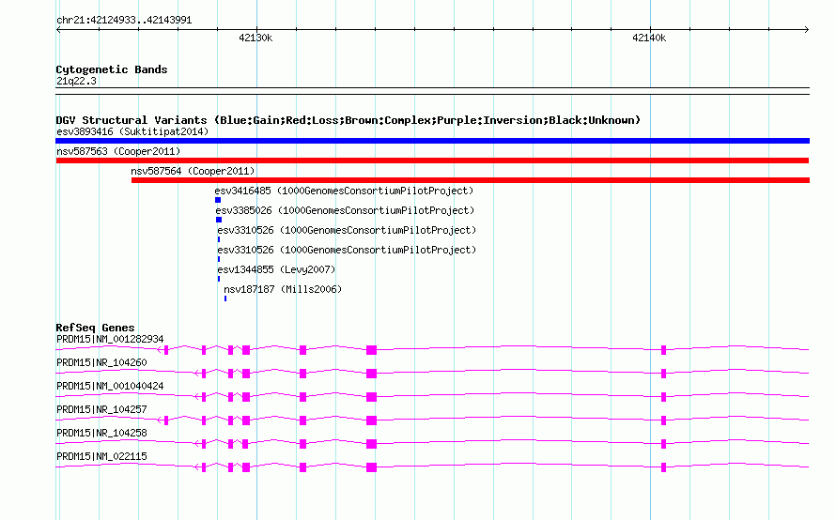Click the esv3385026 blue variant marker
The image size is (836, 520).
pyautogui.click(x=219, y=220)
